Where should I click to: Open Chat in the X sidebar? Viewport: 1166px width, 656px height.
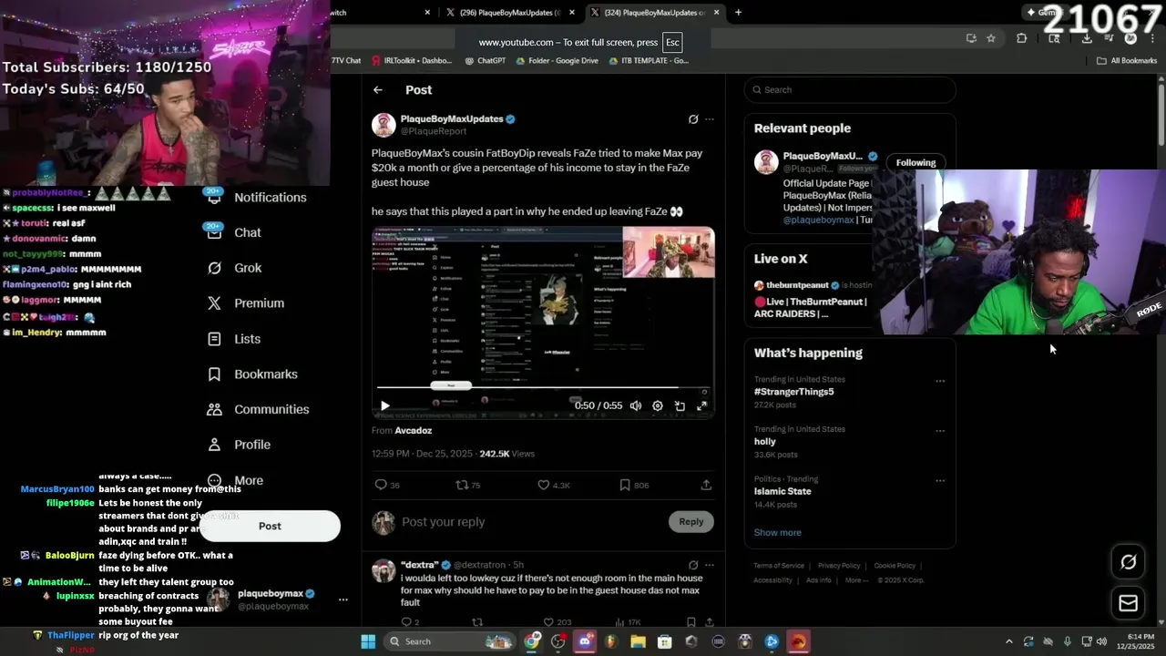236,233
